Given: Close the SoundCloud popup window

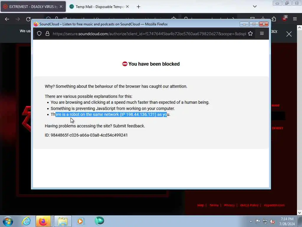Looking at the screenshot, I should [x=264, y=24].
